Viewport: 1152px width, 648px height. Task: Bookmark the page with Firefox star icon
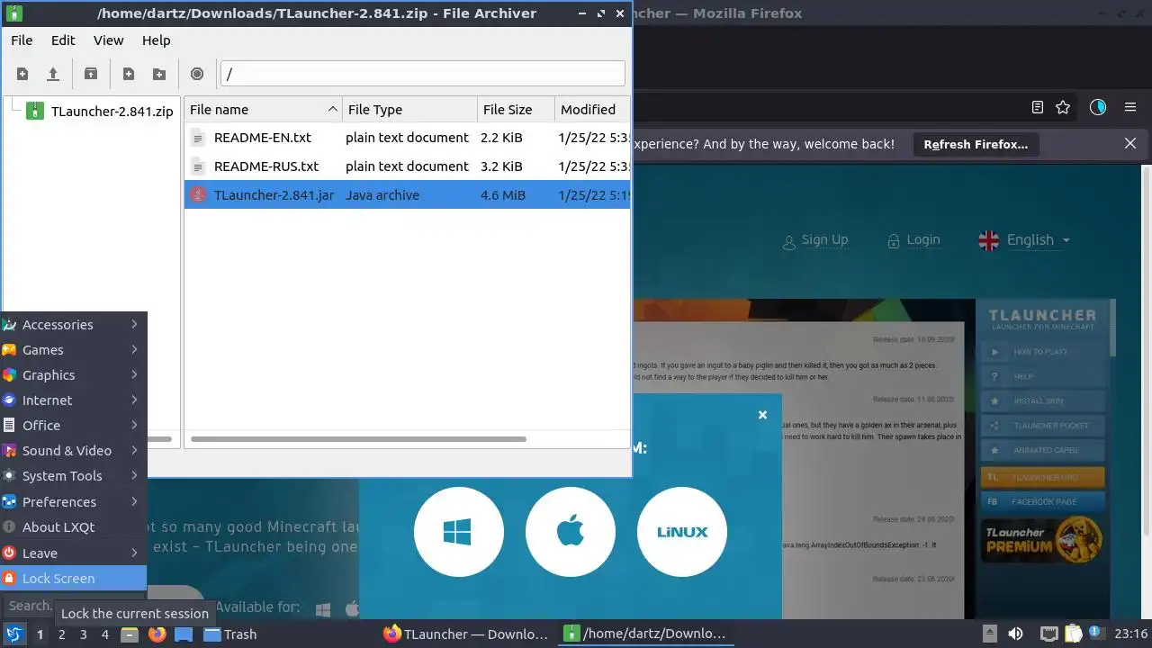pyautogui.click(x=1063, y=107)
